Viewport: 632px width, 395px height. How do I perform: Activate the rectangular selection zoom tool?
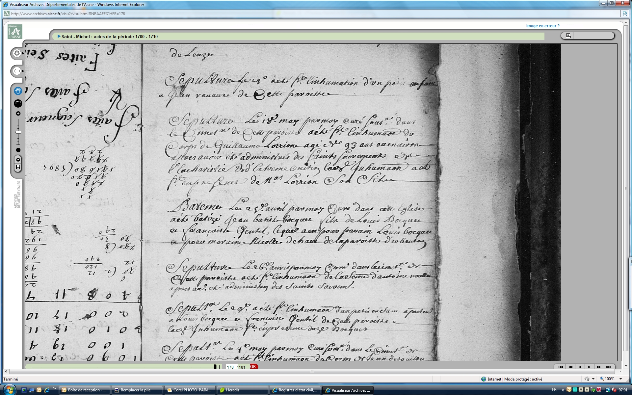click(18, 103)
